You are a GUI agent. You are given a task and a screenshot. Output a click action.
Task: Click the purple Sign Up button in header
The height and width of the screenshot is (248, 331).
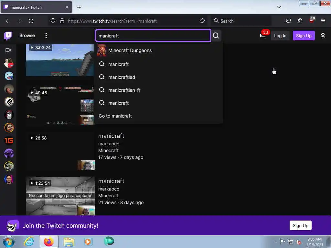304,36
